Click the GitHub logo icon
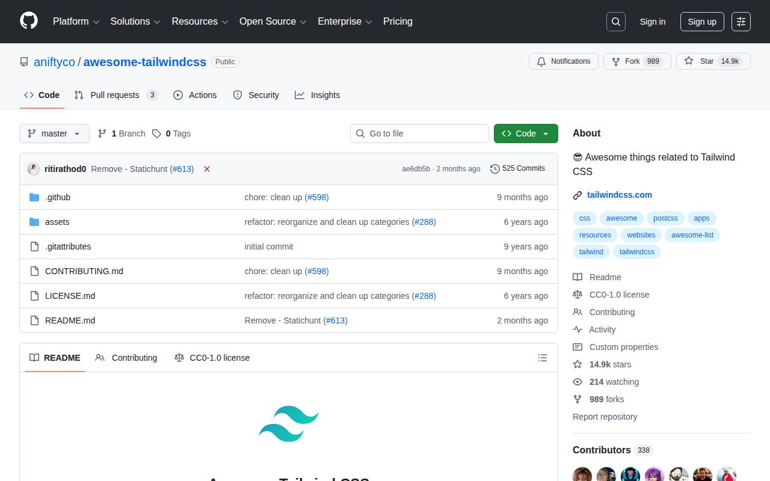Screen dimensions: 770x481 point(28,21)
